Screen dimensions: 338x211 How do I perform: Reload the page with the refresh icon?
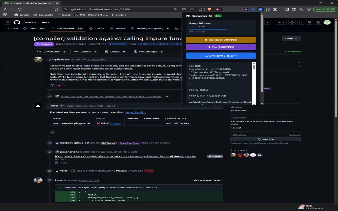pyautogui.click(x=20, y=9)
